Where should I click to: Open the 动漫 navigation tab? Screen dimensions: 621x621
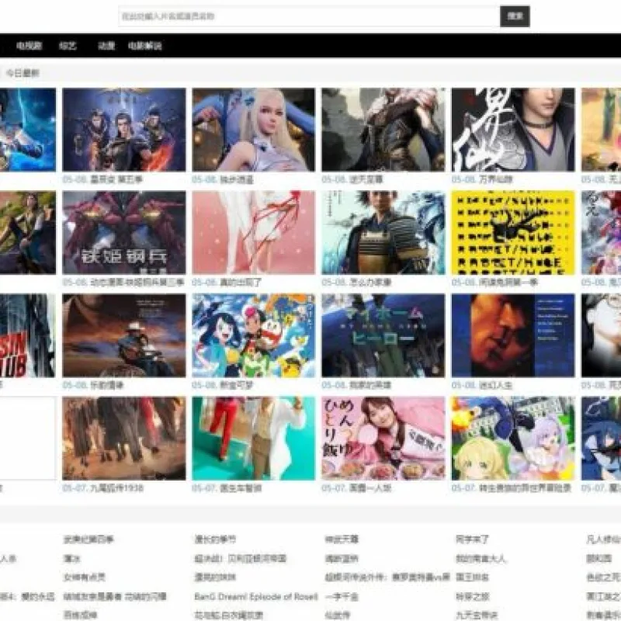point(106,46)
